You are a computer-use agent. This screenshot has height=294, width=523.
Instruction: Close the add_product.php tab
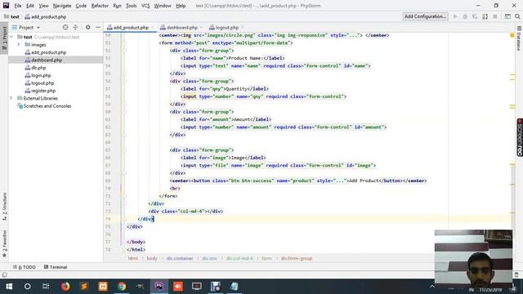pyautogui.click(x=153, y=27)
